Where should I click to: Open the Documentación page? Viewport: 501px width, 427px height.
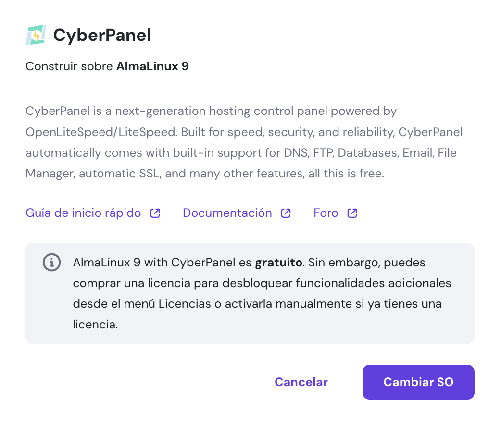pos(226,213)
